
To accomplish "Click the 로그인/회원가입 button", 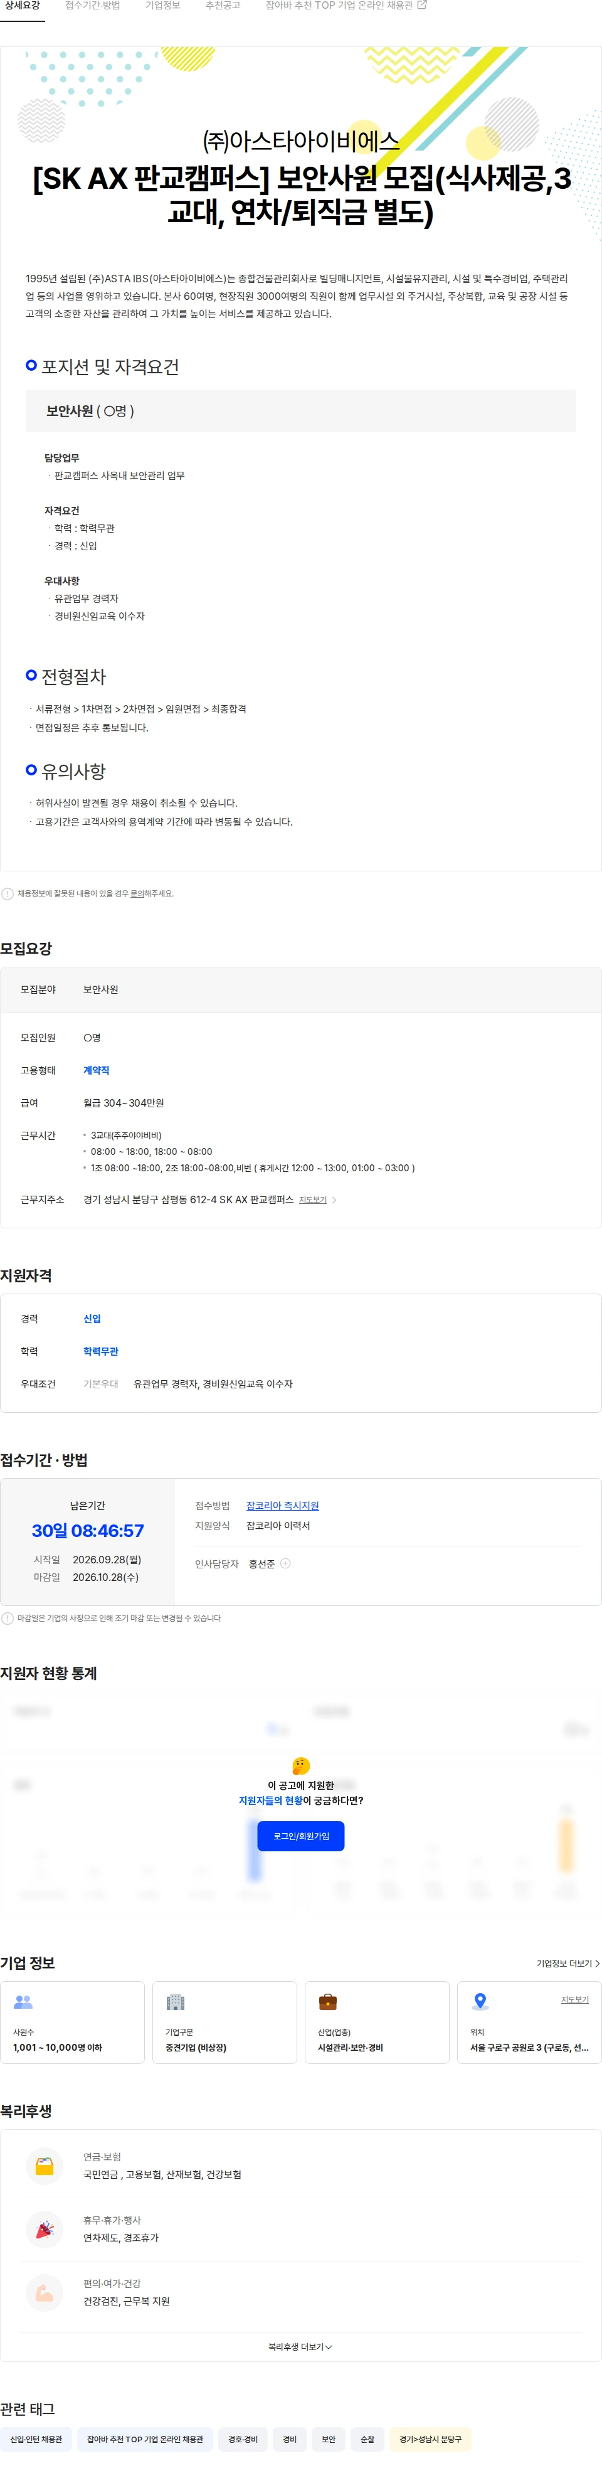I will tap(302, 1836).
